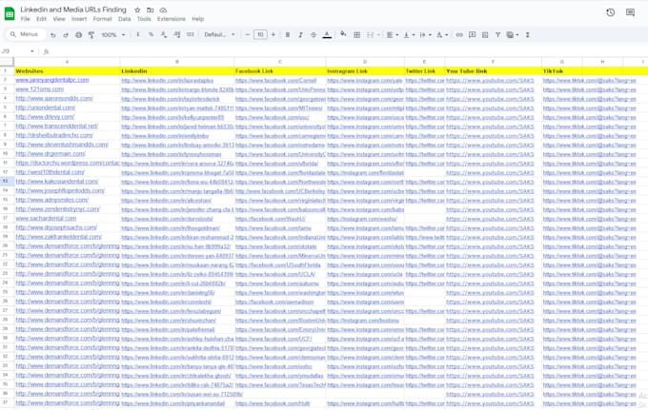The width and height of the screenshot is (648, 410).
Task: Format cell as currency
Action: (138, 34)
